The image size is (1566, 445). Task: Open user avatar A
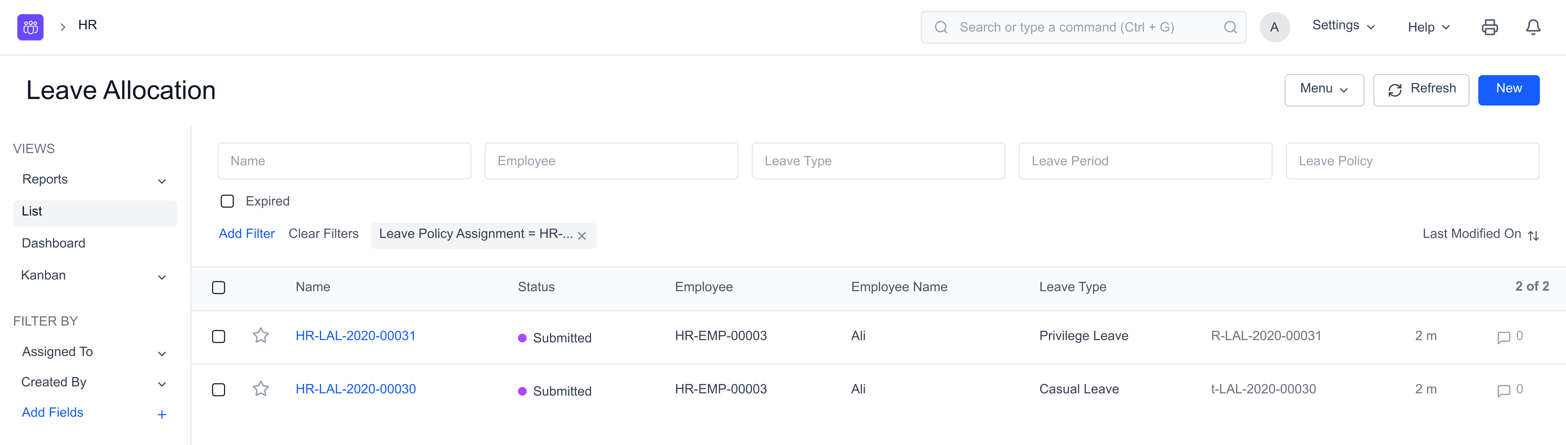tap(1274, 27)
